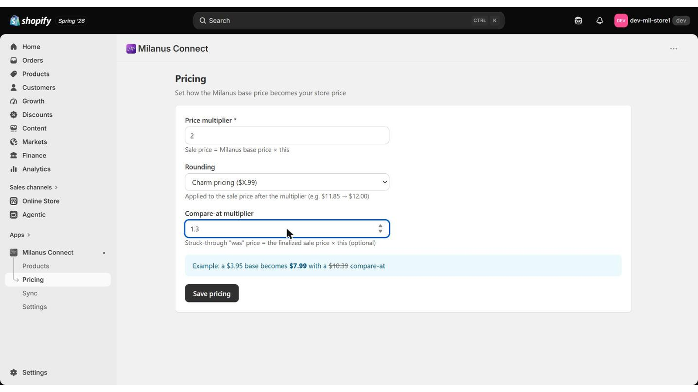
Task: Open the three-dot more actions menu
Action: point(674,49)
